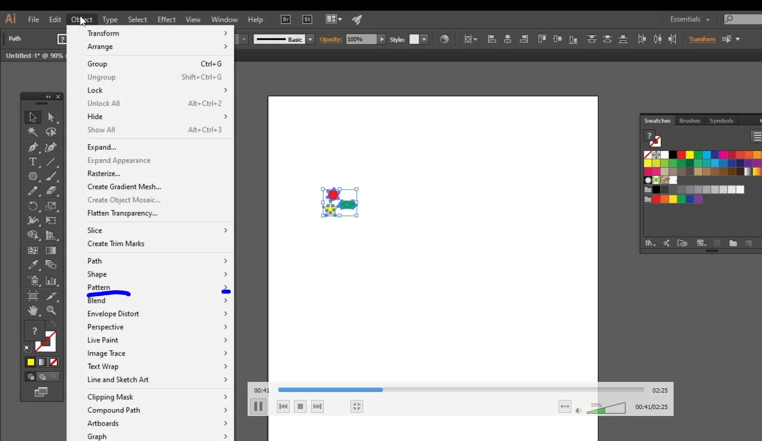The image size is (762, 441).
Task: Pause the video playback
Action: coord(258,407)
